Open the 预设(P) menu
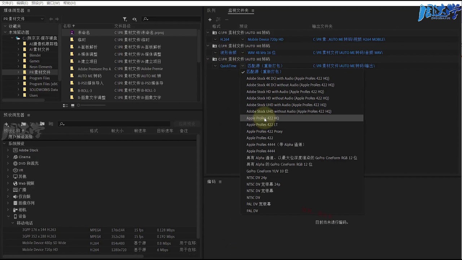 [38, 3]
